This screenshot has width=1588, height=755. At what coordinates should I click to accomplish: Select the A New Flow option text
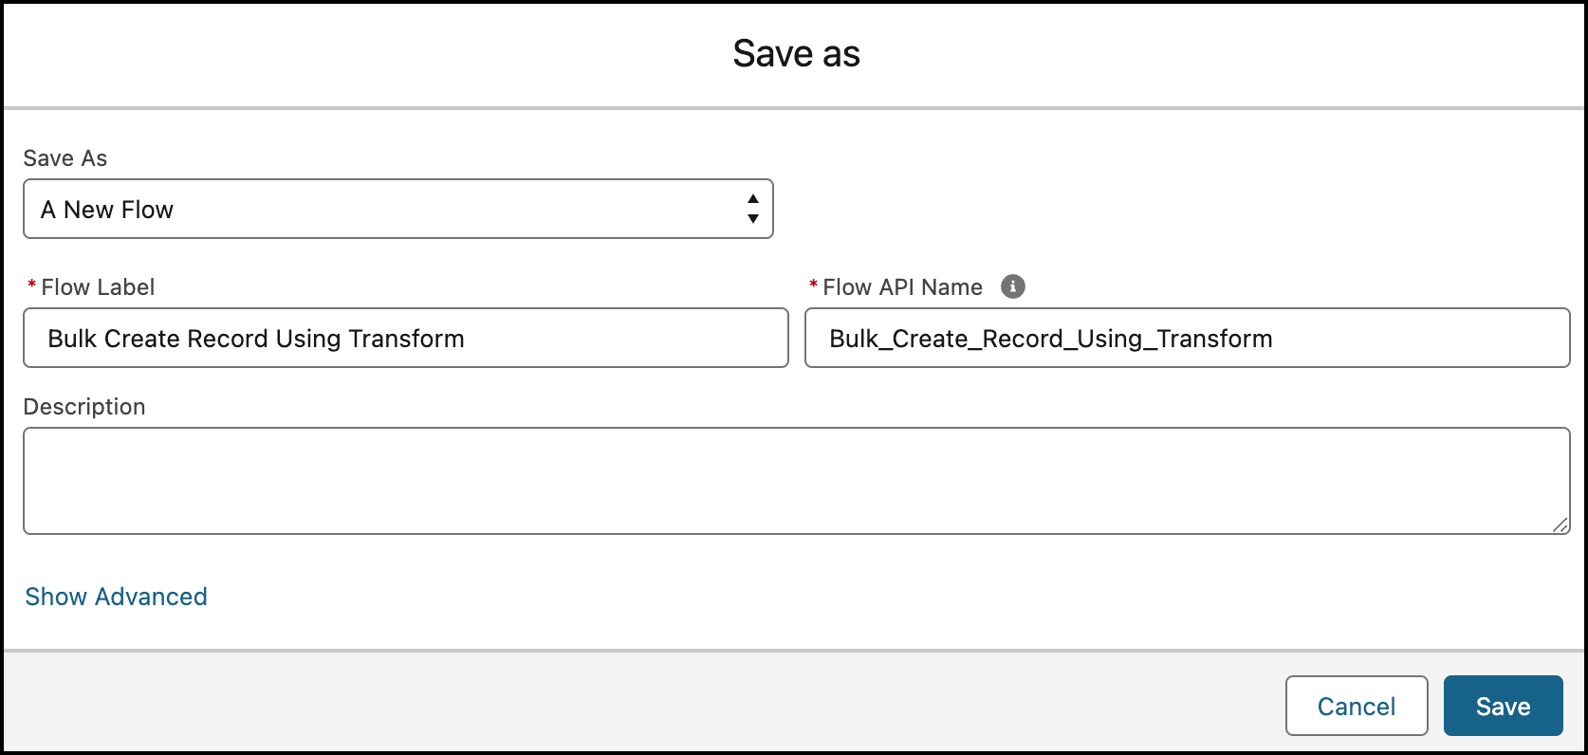(x=106, y=210)
